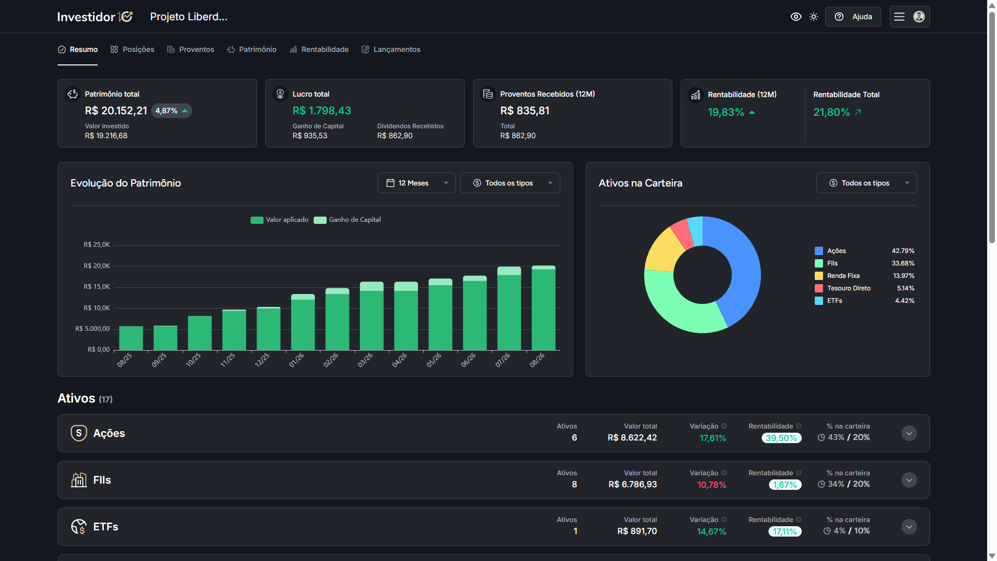Image resolution: width=997 pixels, height=561 pixels.
Task: Toggle the eye icon to hide values
Action: click(796, 17)
